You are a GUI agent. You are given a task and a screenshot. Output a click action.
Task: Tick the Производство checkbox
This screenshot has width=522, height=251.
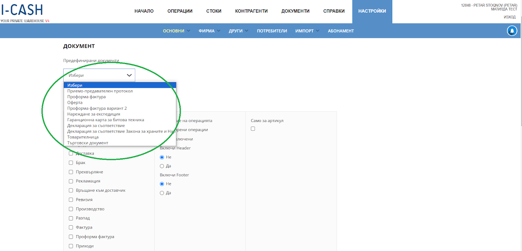point(71,209)
